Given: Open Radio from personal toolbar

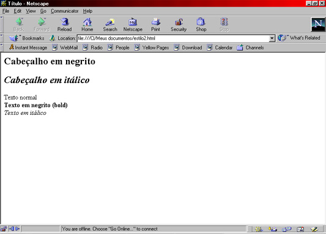Looking at the screenshot, I should click(x=93, y=48).
